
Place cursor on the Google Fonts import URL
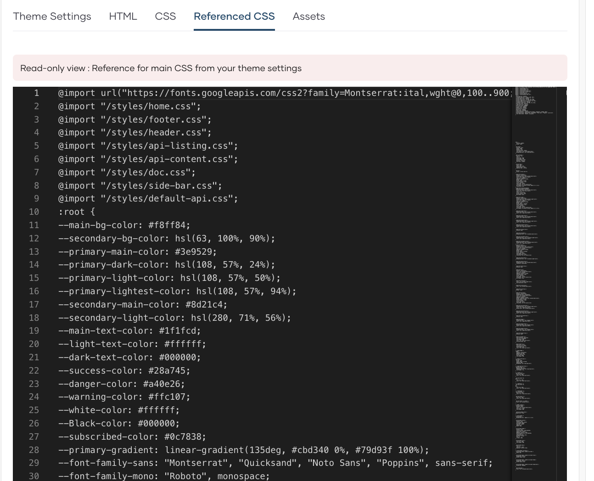(x=312, y=93)
